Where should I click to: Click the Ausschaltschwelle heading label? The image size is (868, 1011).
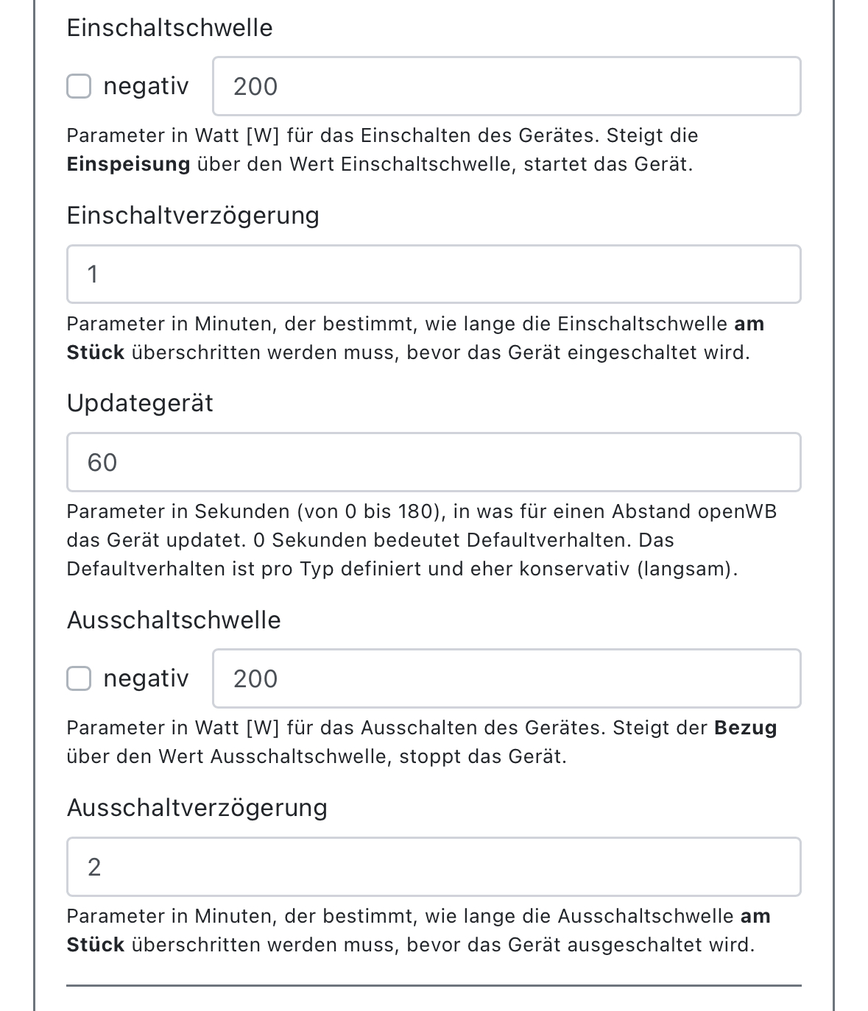(x=174, y=620)
